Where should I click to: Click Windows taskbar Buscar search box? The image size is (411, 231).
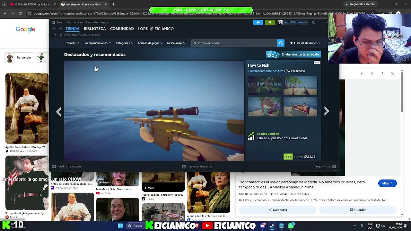(135, 226)
